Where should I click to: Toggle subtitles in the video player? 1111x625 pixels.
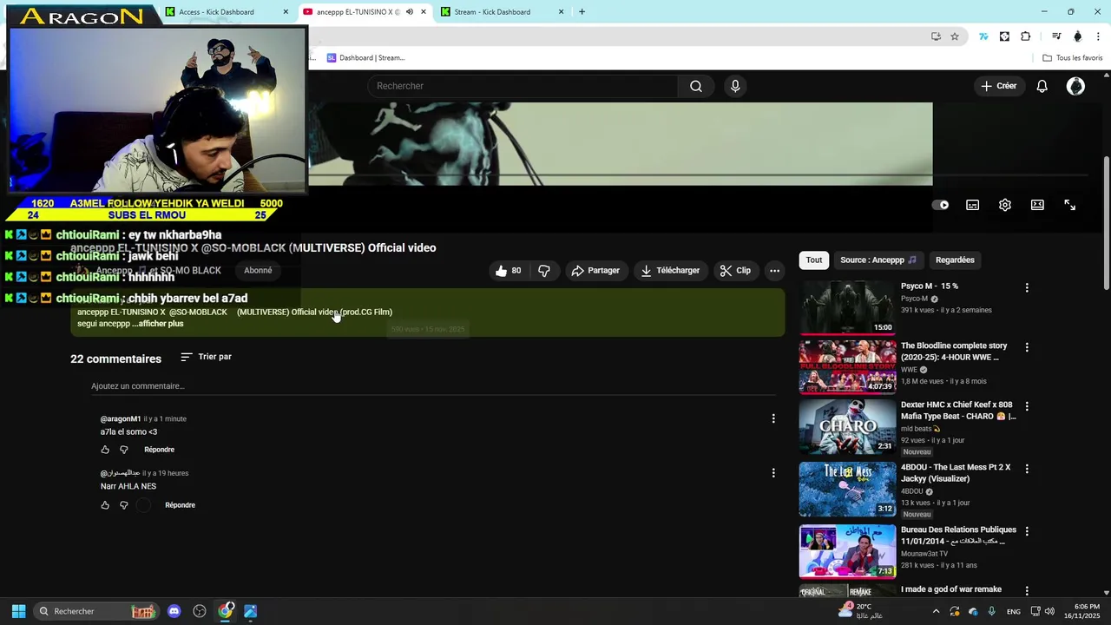tap(973, 205)
